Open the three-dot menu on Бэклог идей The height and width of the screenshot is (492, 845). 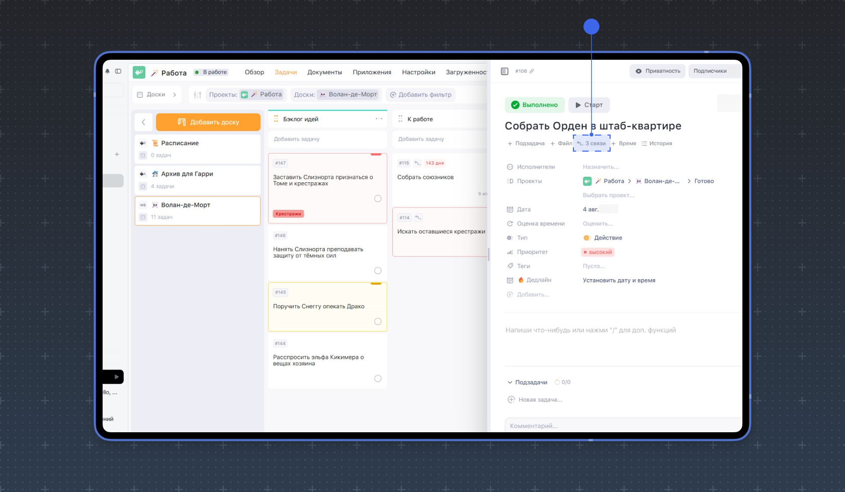coord(379,119)
